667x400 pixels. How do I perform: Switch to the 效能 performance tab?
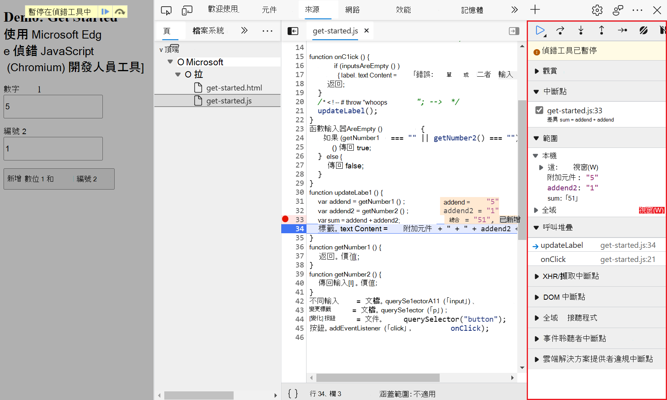tap(403, 10)
